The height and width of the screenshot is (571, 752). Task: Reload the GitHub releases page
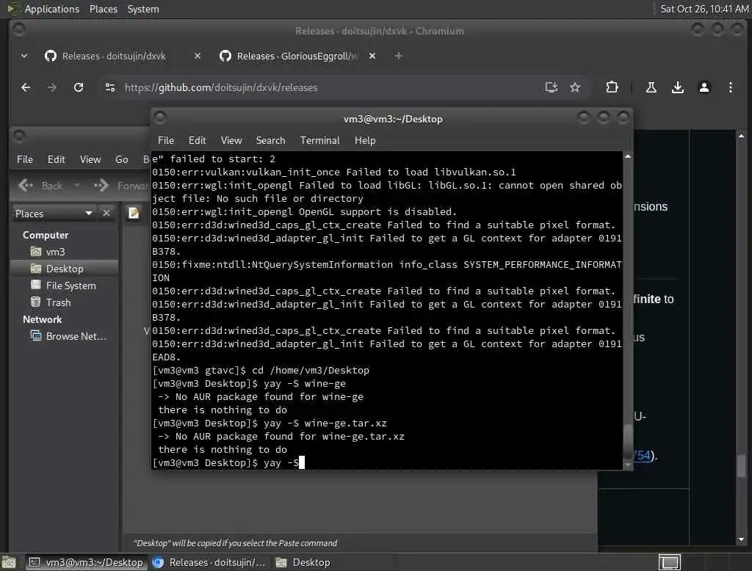tap(79, 87)
